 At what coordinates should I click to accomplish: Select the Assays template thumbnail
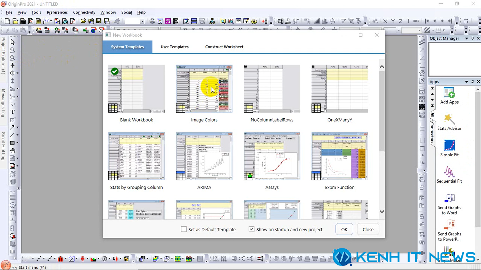pyautogui.click(x=272, y=156)
